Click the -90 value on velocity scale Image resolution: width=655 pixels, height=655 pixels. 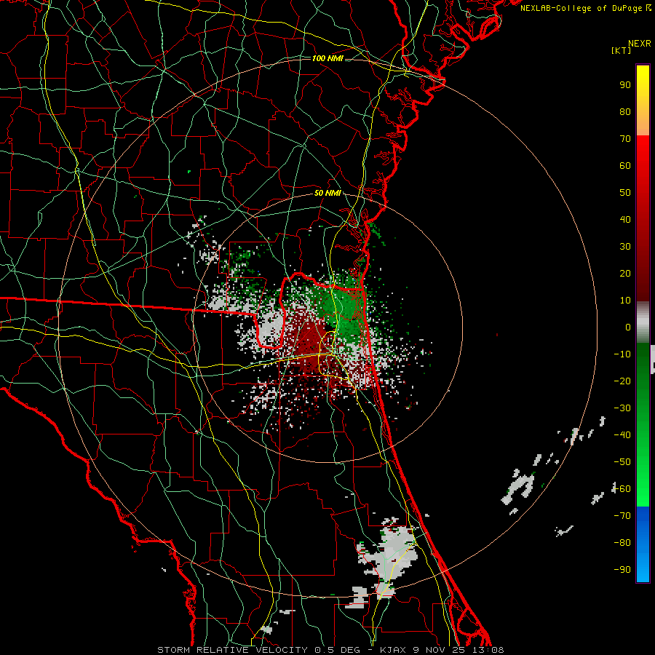click(x=622, y=570)
